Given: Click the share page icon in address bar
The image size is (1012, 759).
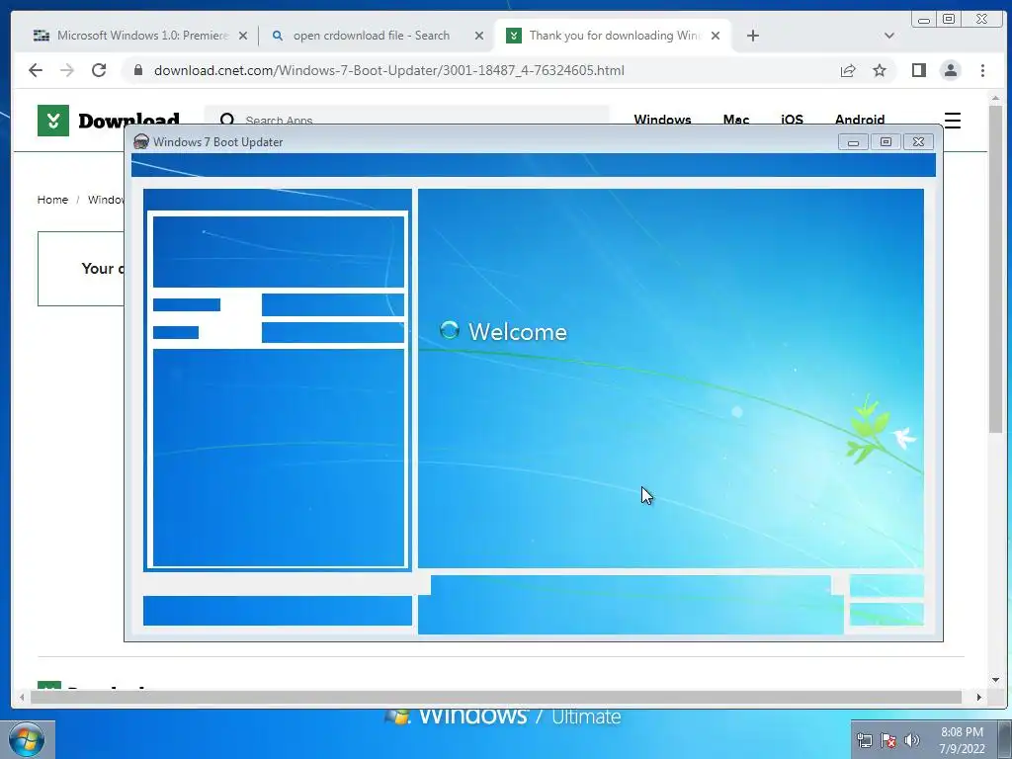Looking at the screenshot, I should coord(847,70).
